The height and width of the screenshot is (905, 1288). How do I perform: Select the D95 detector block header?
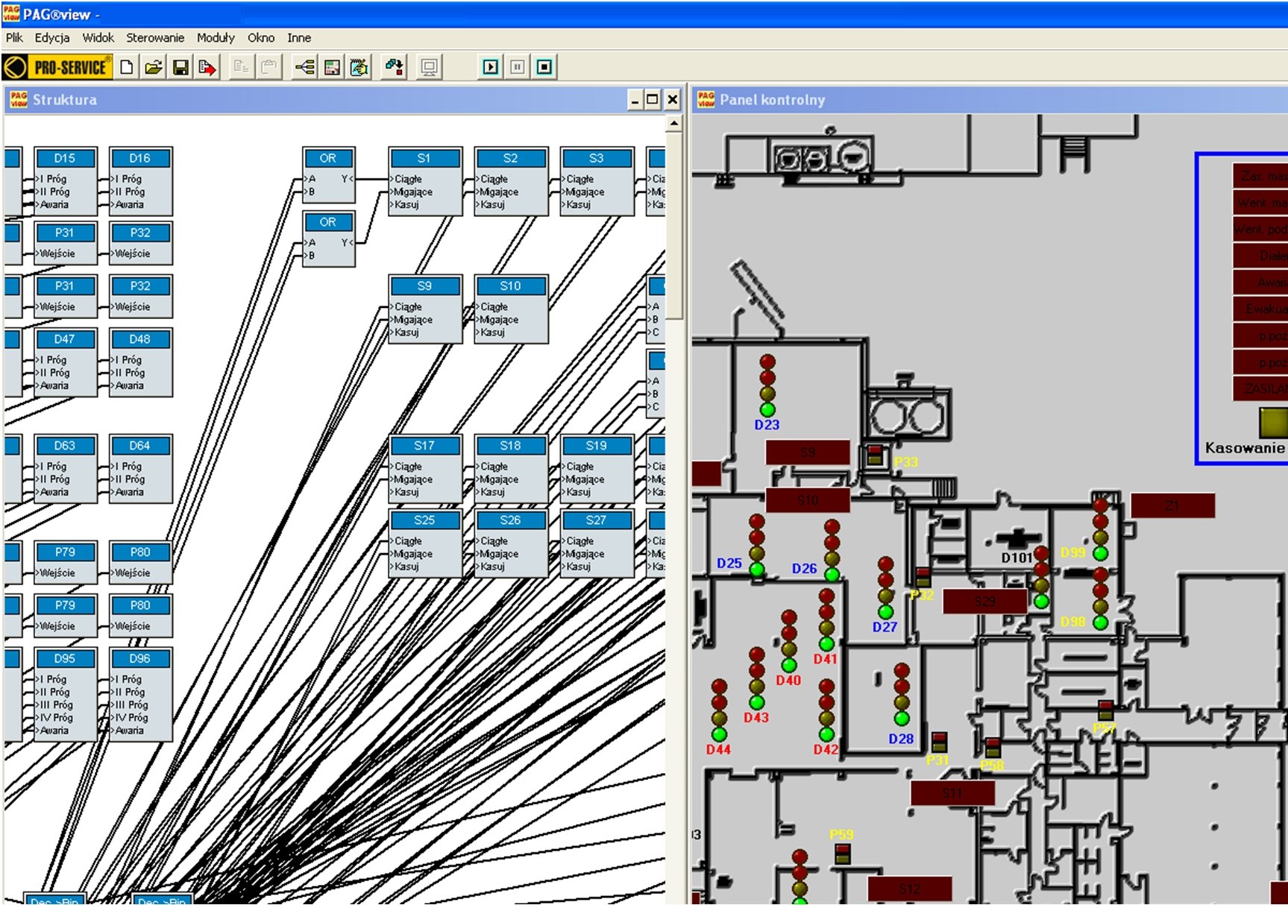click(65, 659)
